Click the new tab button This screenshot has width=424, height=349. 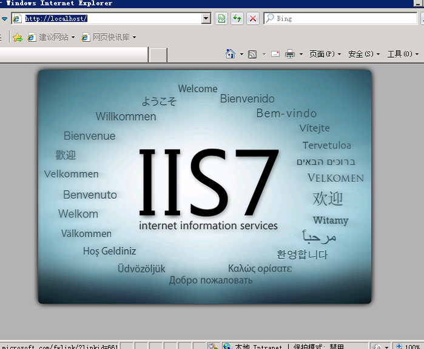[x=158, y=55]
